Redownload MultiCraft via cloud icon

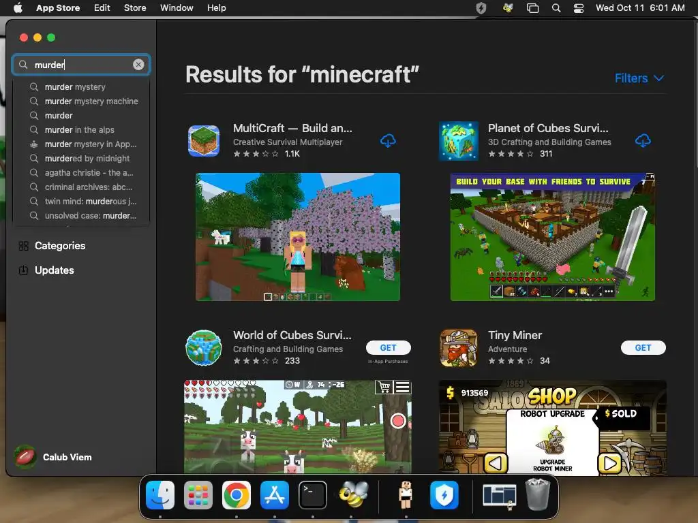coord(388,140)
